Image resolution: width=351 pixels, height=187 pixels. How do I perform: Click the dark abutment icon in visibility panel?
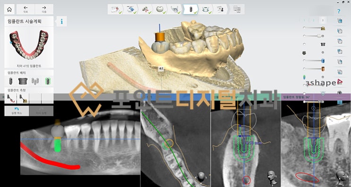click(x=323, y=44)
